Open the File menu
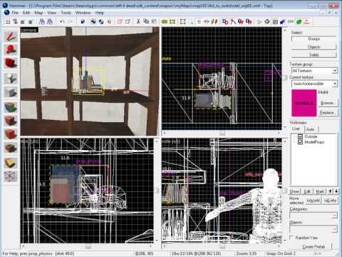 click(x=15, y=13)
